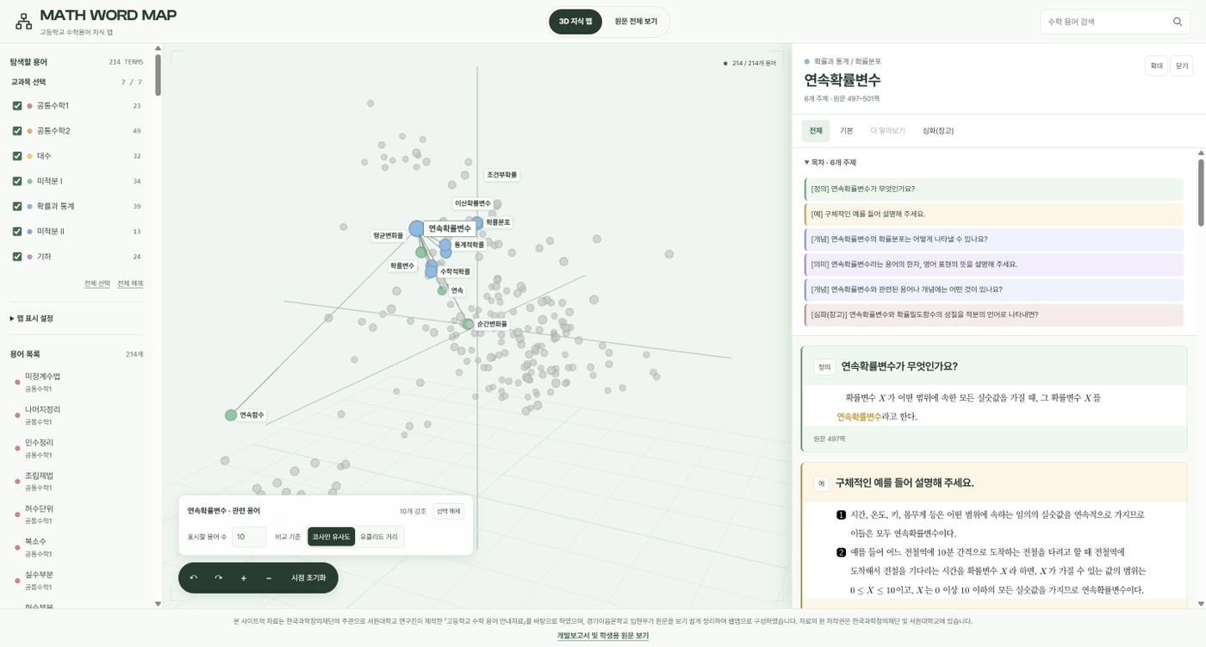
Task: Zoom out with the minus icon
Action: [269, 577]
